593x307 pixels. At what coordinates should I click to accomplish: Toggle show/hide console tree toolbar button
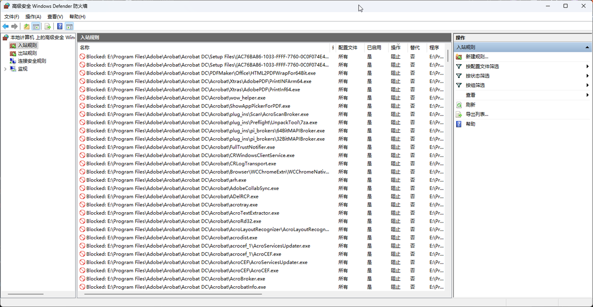36,26
